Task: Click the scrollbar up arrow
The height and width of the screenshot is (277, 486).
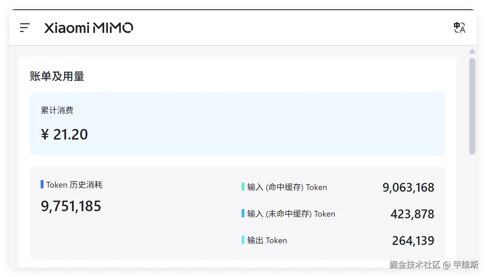Action: point(472,51)
